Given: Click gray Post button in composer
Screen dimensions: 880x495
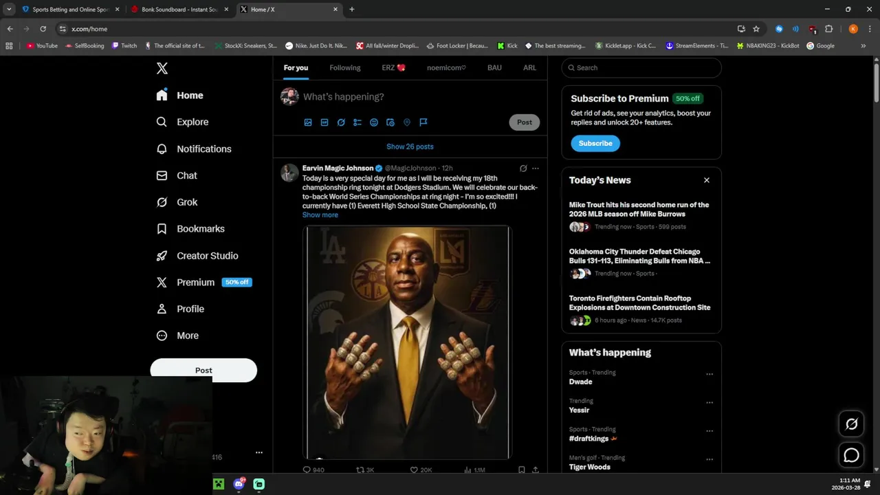Looking at the screenshot, I should (x=525, y=122).
